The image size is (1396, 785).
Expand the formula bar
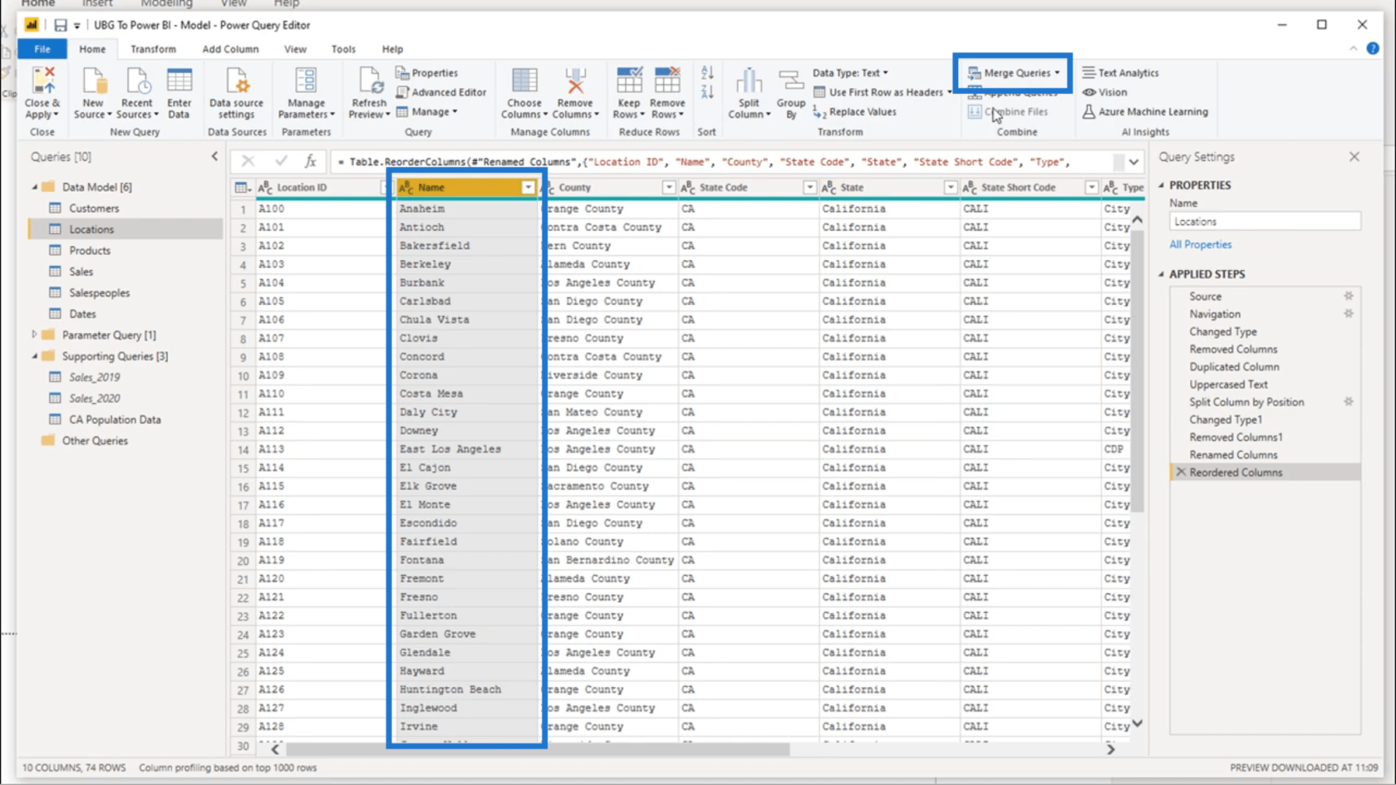[1133, 162]
